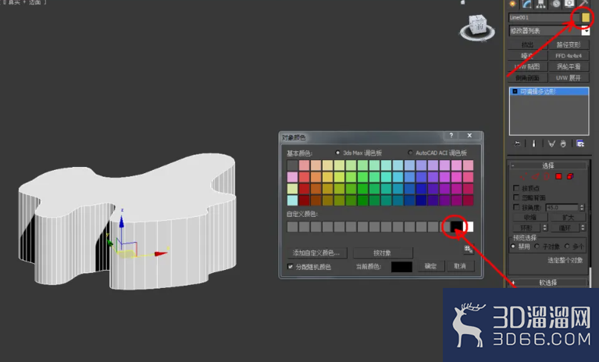Select the 禁用 preview selection radio
The height and width of the screenshot is (362, 599).
(x=513, y=247)
